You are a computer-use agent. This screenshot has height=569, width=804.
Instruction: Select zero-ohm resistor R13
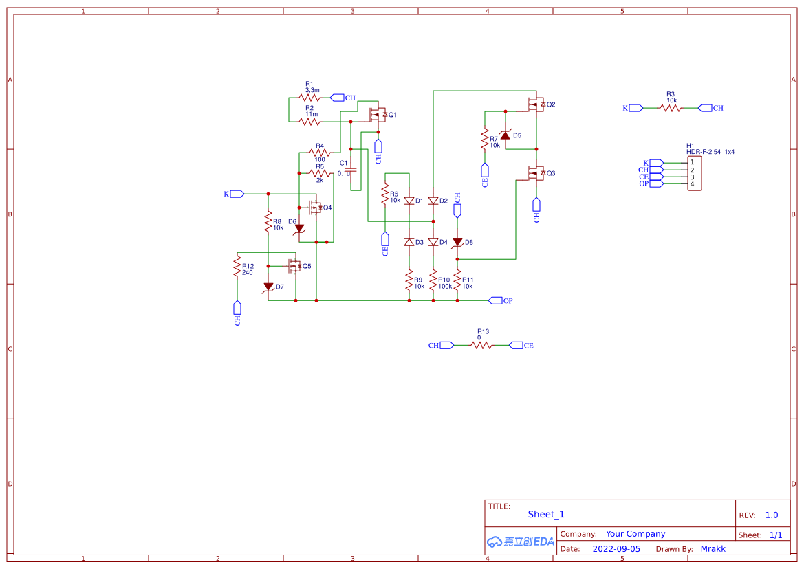481,345
